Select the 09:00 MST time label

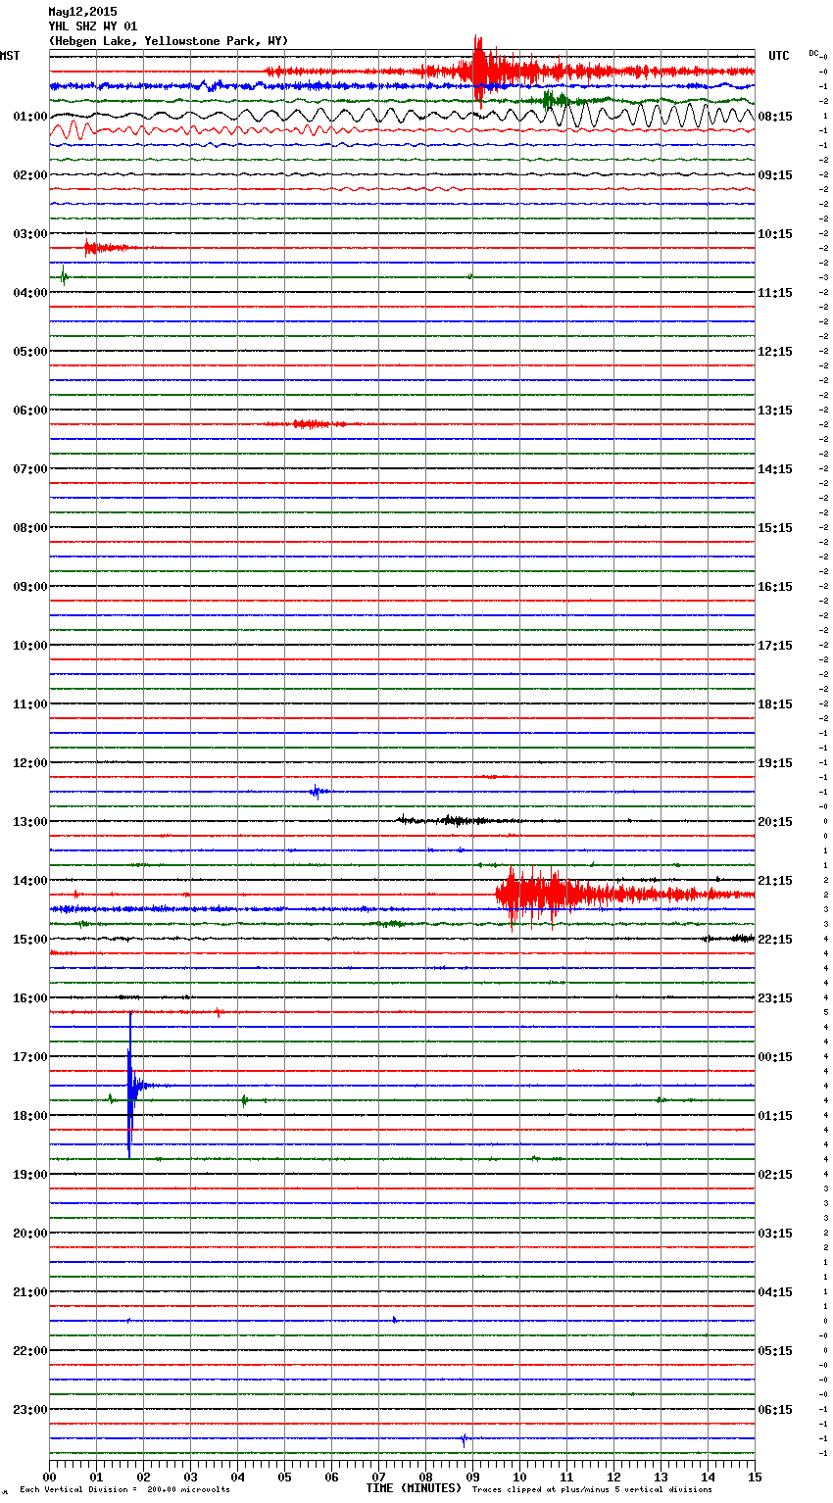click(30, 587)
